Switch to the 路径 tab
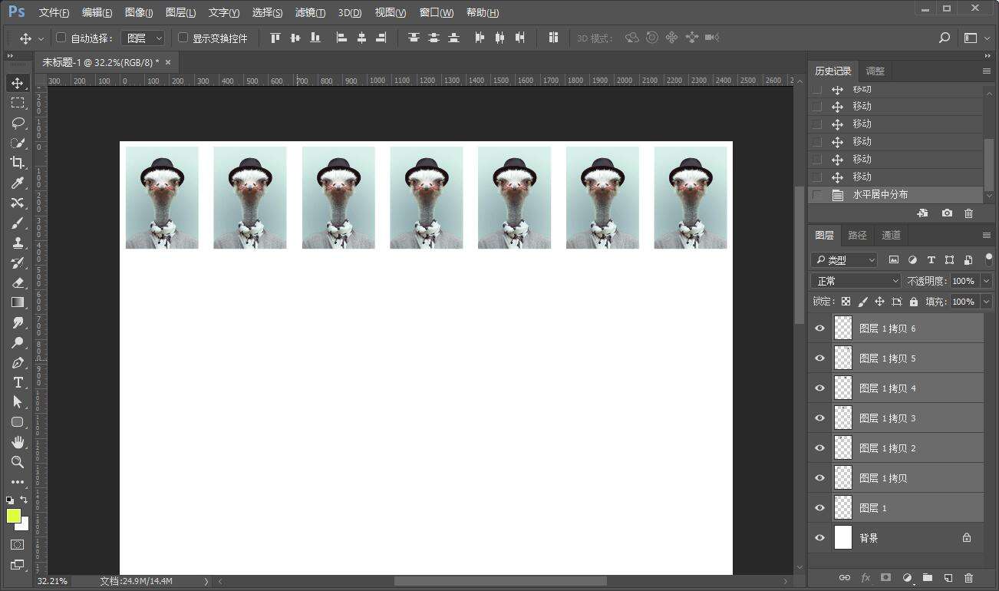Image resolution: width=999 pixels, height=591 pixels. tap(857, 235)
